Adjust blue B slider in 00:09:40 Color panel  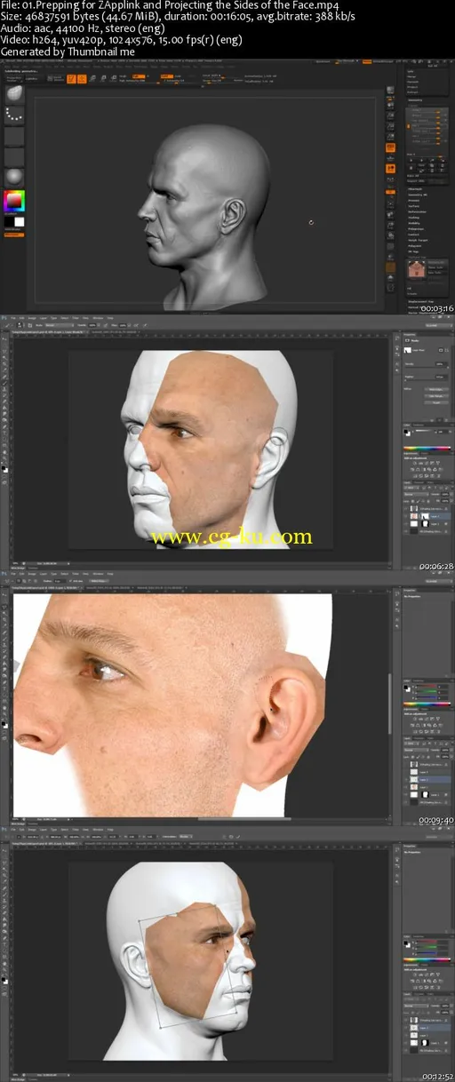tap(427, 698)
